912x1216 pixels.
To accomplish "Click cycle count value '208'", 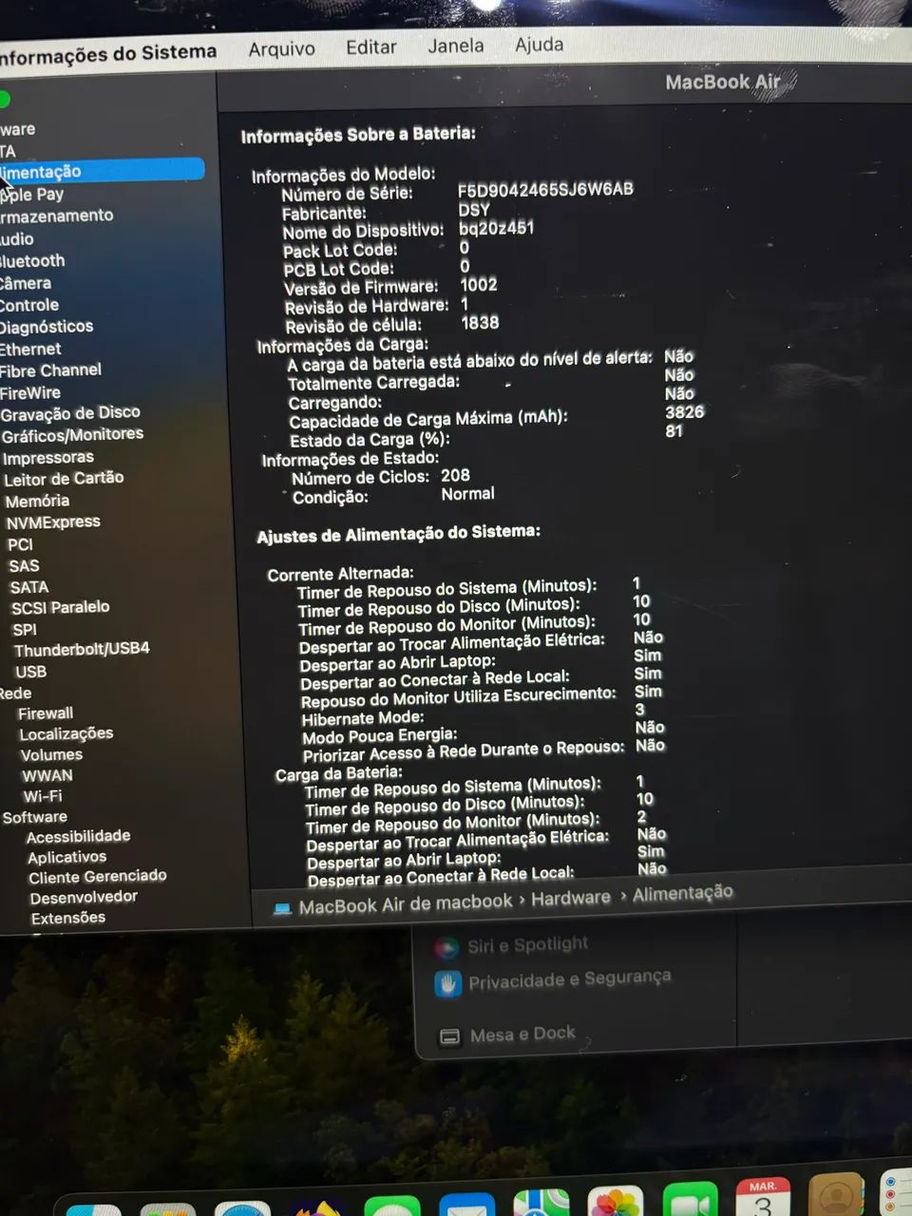I will coord(455,476).
